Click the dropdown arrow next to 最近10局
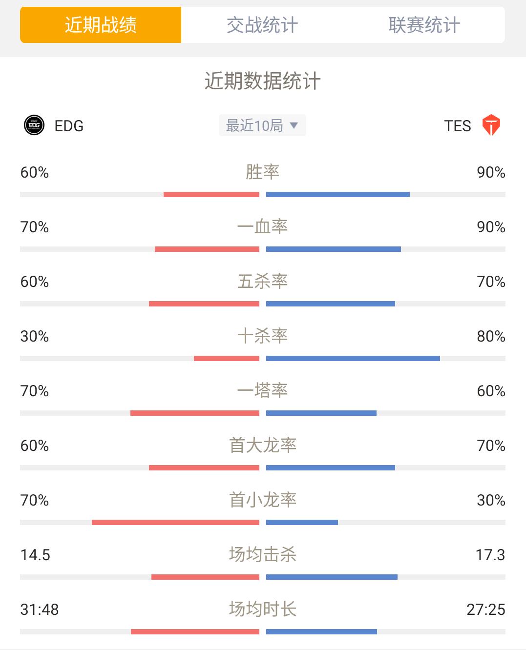 [294, 125]
